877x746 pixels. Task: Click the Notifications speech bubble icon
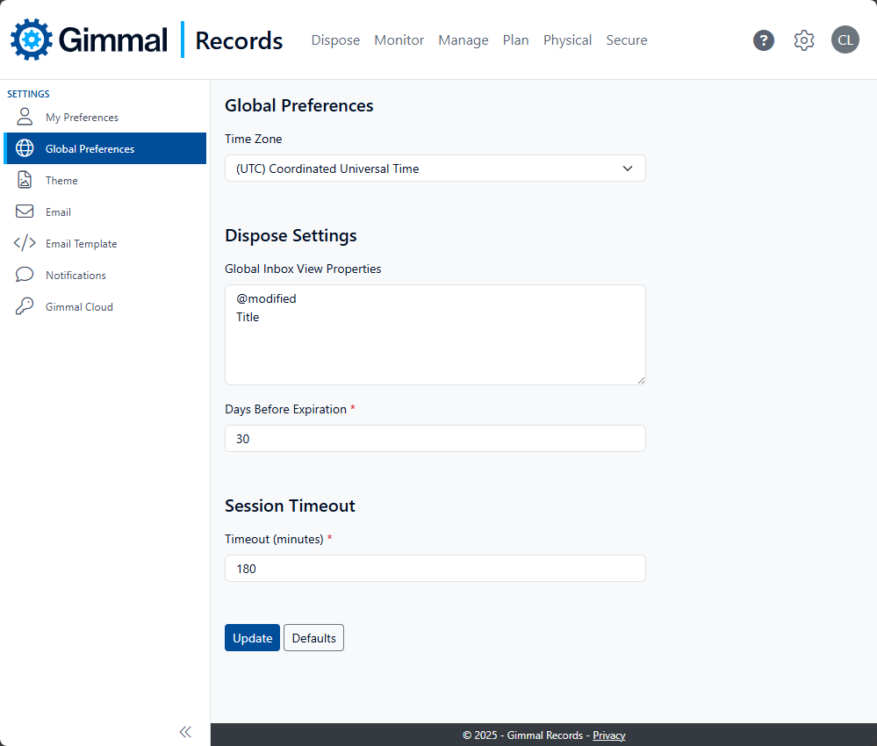click(25, 275)
